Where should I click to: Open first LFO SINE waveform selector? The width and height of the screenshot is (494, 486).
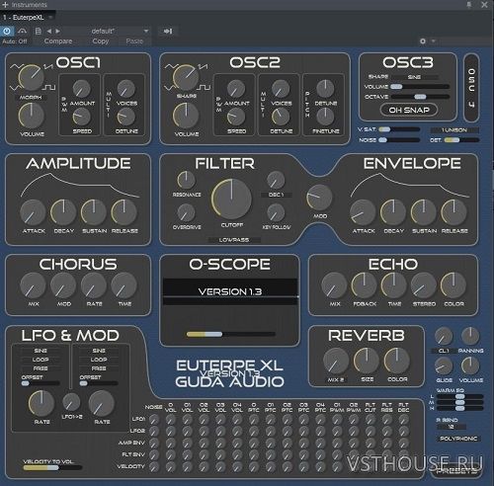click(41, 351)
